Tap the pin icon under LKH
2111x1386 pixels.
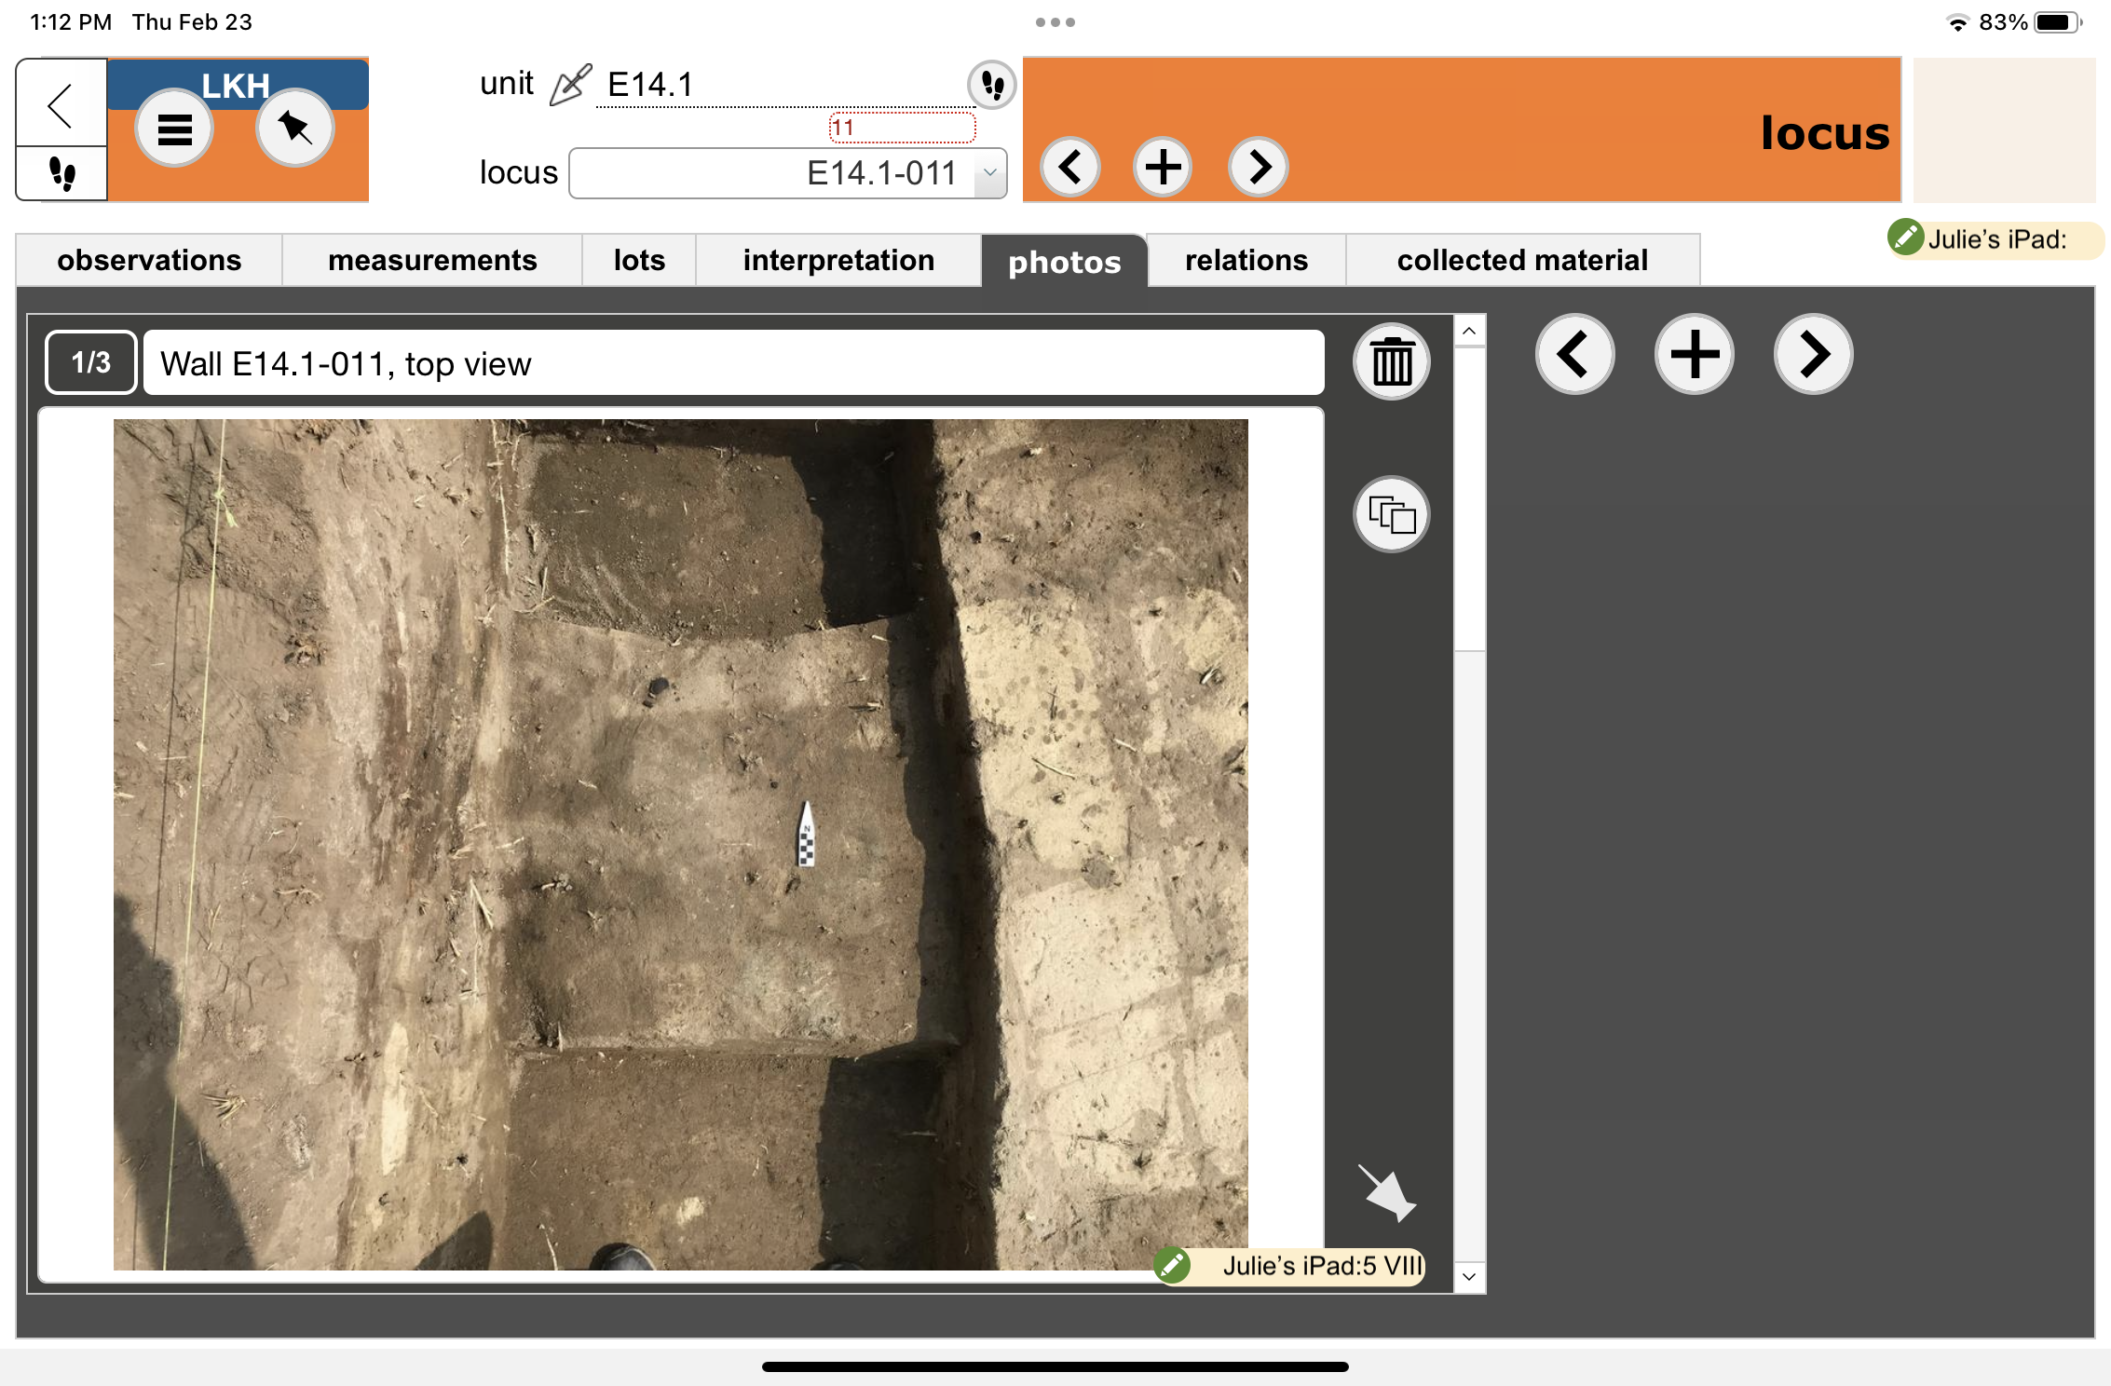pyautogui.click(x=295, y=129)
